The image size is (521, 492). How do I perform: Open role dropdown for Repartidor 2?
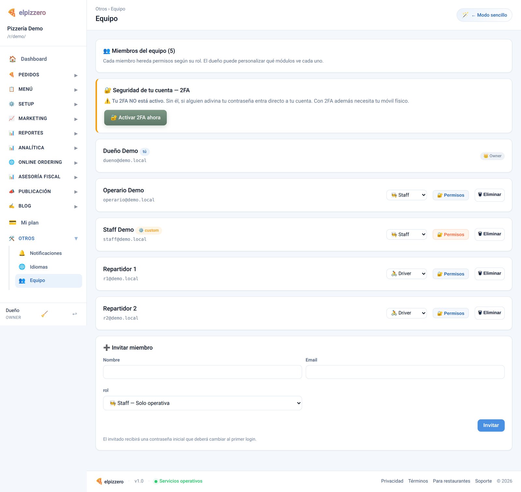[407, 313]
